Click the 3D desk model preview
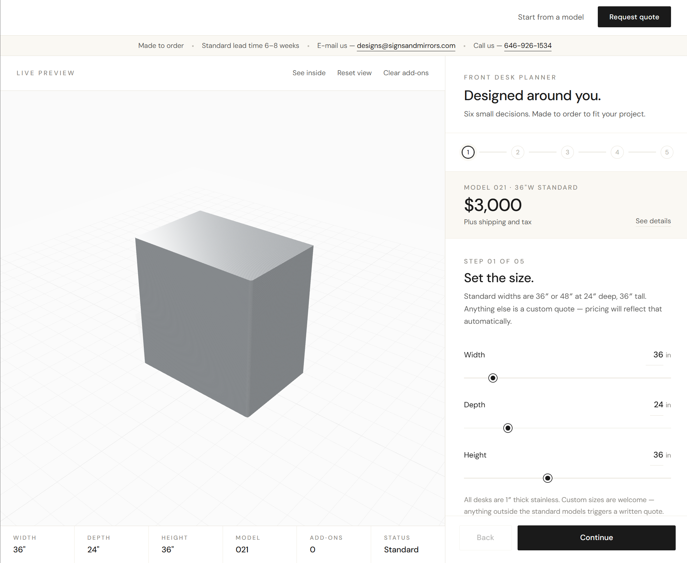687x563 pixels. tap(223, 313)
